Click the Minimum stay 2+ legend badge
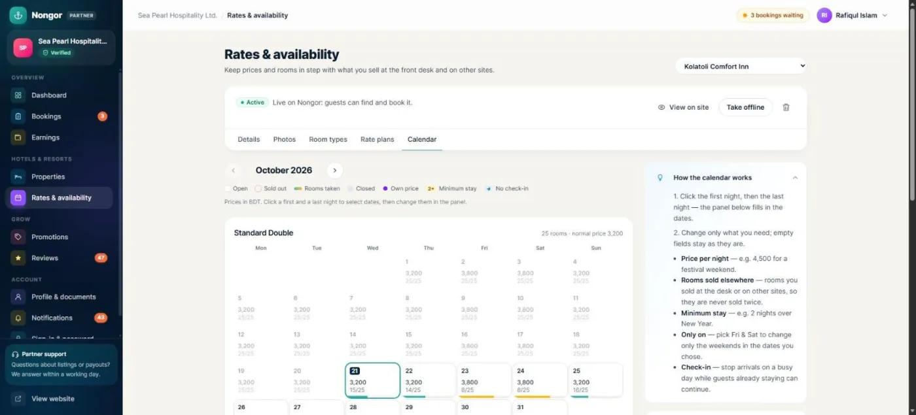 431,188
